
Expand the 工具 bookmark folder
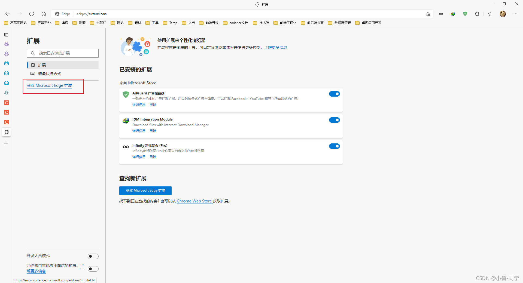coord(152,23)
